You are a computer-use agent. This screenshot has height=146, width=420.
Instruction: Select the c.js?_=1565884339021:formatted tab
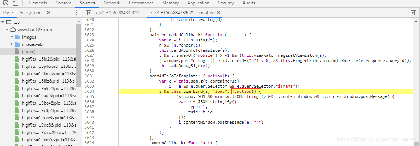[182, 12]
